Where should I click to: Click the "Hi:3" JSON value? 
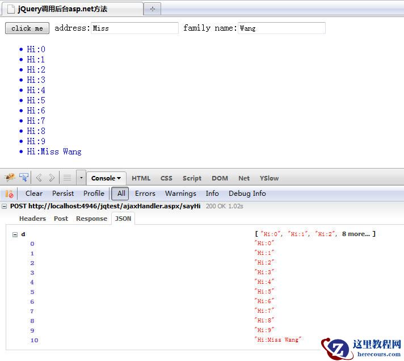point(264,272)
